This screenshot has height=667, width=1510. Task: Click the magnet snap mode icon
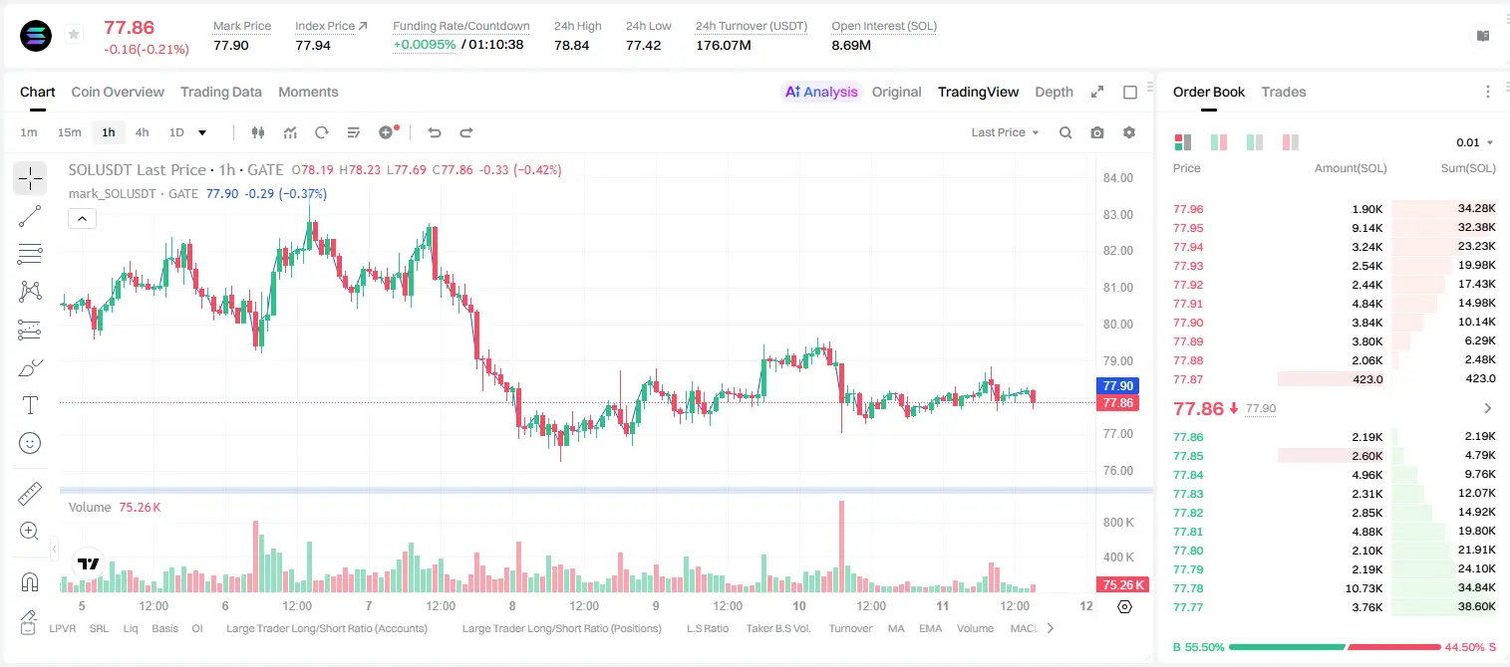pos(30,582)
